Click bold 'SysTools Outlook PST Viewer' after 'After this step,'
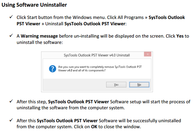The image size is (194, 138). (x=78, y=102)
